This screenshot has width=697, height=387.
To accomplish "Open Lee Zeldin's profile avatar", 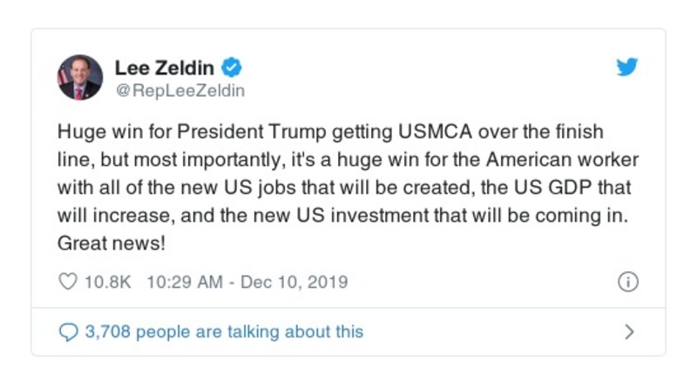I will tap(80, 78).
